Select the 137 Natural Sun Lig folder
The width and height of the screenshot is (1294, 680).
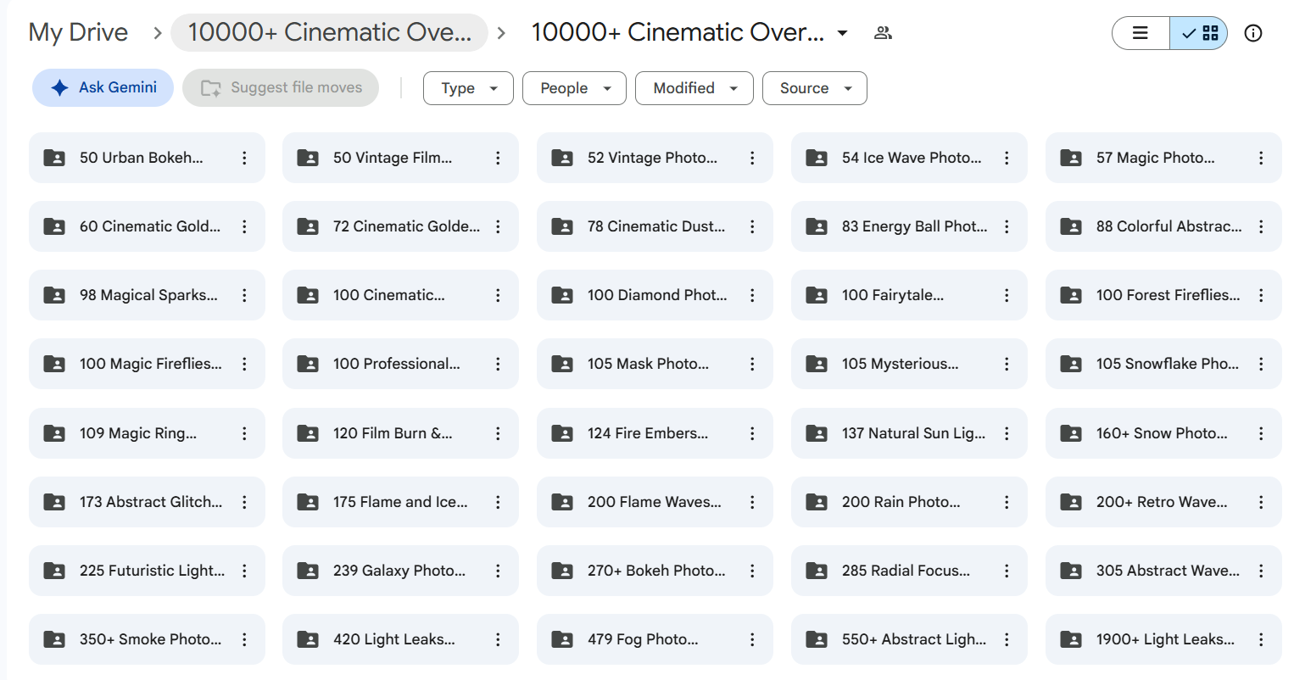pos(909,433)
